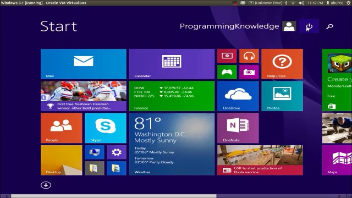Open the Camera tile
This screenshot has height=198, width=352.
tap(249, 72)
